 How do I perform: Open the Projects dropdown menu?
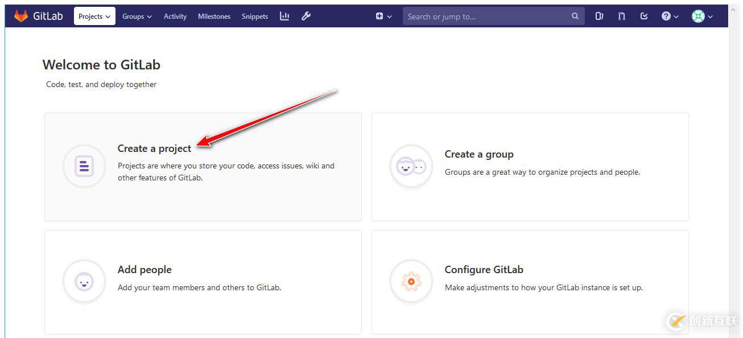94,16
